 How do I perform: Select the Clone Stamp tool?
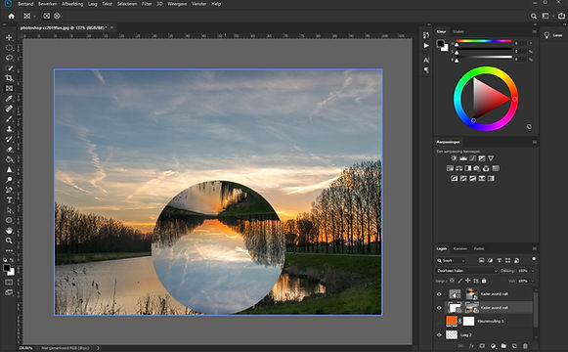pyautogui.click(x=9, y=129)
